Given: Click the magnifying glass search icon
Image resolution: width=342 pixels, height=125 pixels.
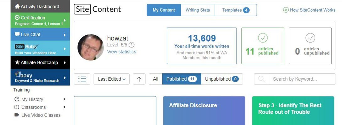Looking at the screenshot, I should pos(261,79).
